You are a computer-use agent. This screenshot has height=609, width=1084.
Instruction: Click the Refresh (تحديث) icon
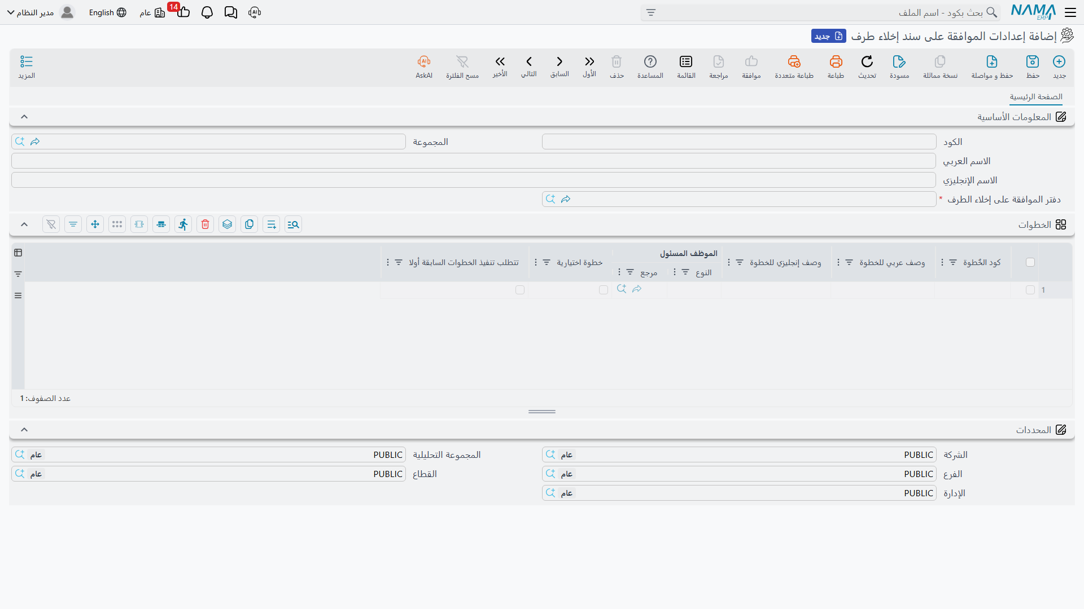pyautogui.click(x=867, y=61)
